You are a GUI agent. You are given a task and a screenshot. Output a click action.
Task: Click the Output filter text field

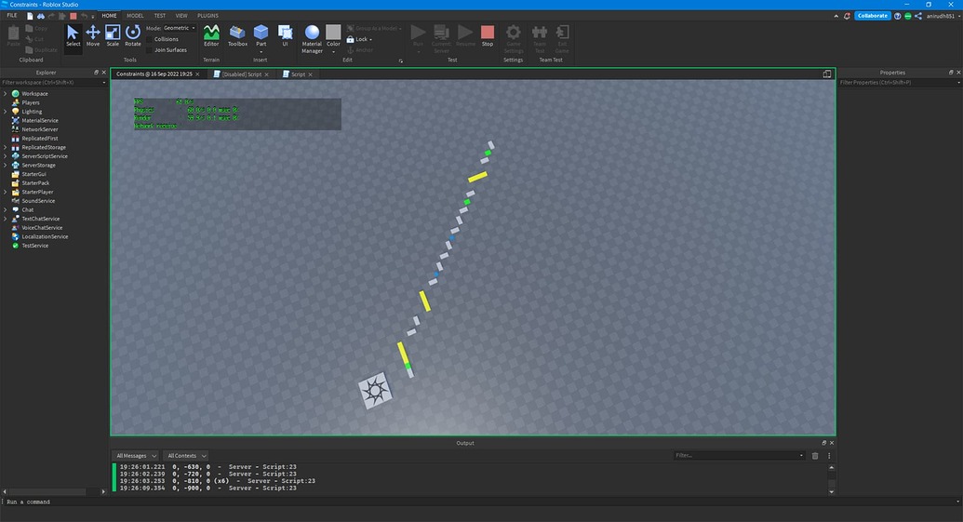[739, 456]
